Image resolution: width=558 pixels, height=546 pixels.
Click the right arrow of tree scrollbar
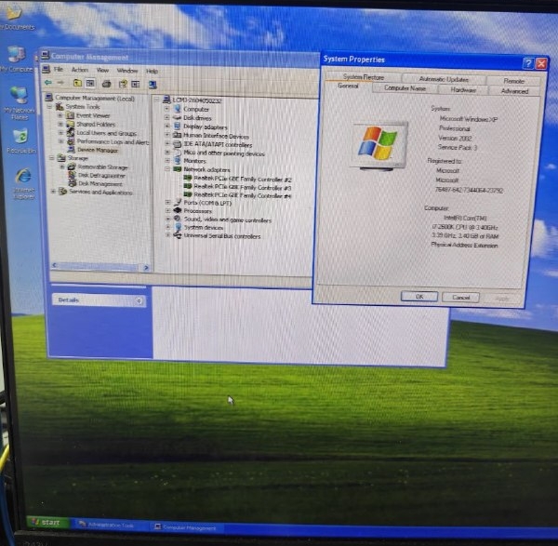[x=146, y=267]
